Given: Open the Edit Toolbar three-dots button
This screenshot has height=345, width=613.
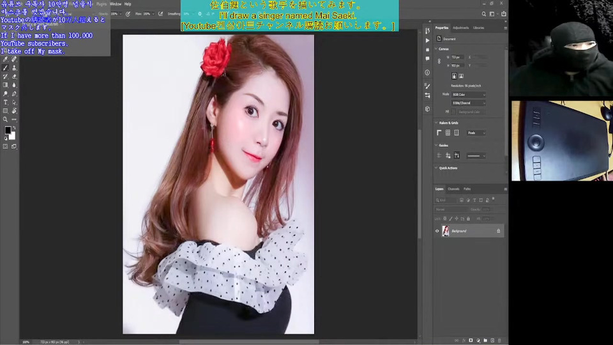Looking at the screenshot, I should (x=14, y=119).
